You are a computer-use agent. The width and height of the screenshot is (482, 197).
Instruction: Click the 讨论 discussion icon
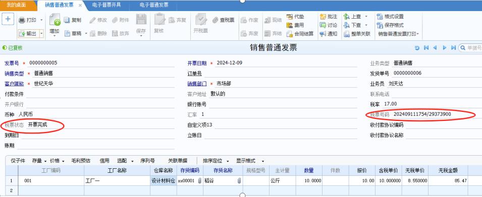(x=323, y=25)
